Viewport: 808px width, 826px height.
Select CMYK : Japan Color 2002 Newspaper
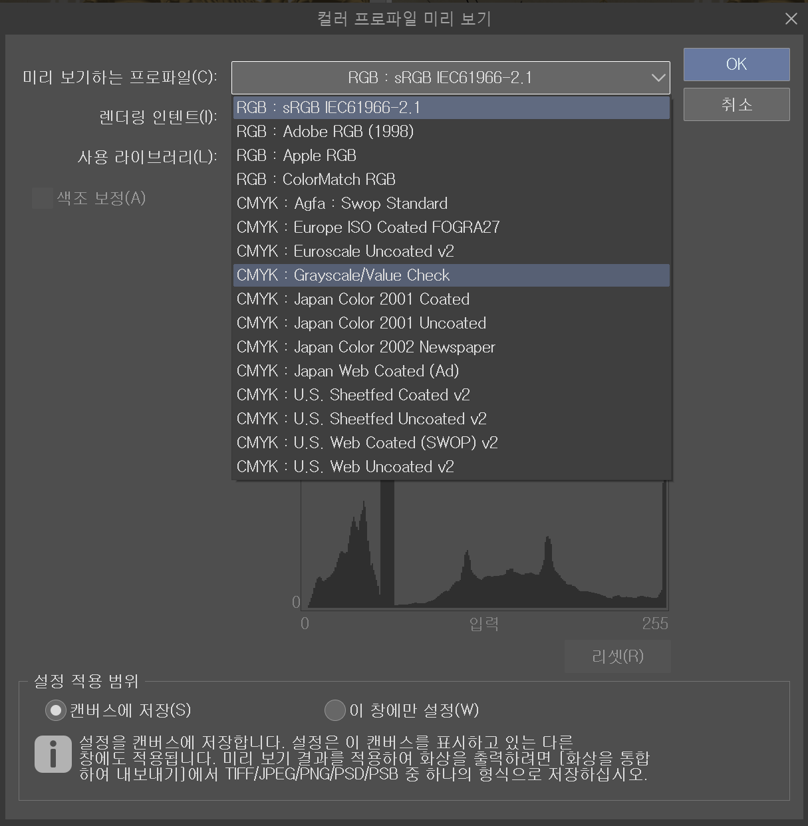coord(451,347)
